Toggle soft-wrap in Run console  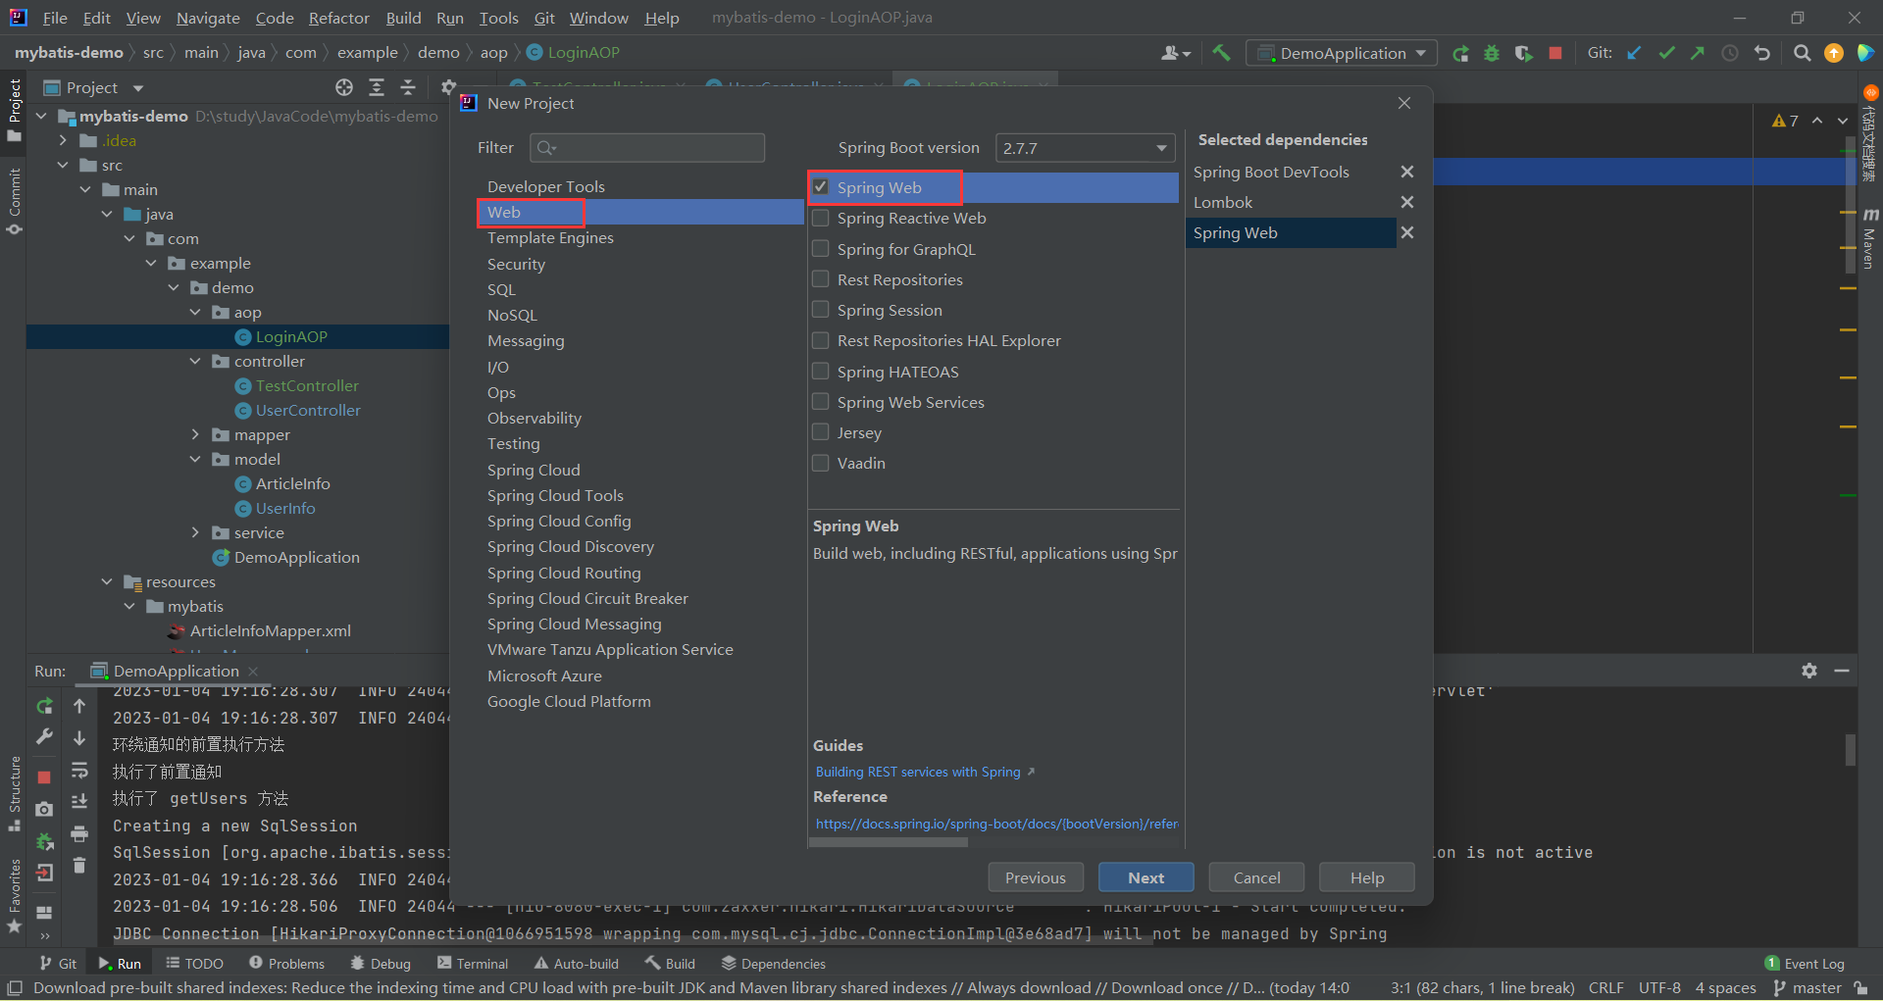(x=79, y=770)
